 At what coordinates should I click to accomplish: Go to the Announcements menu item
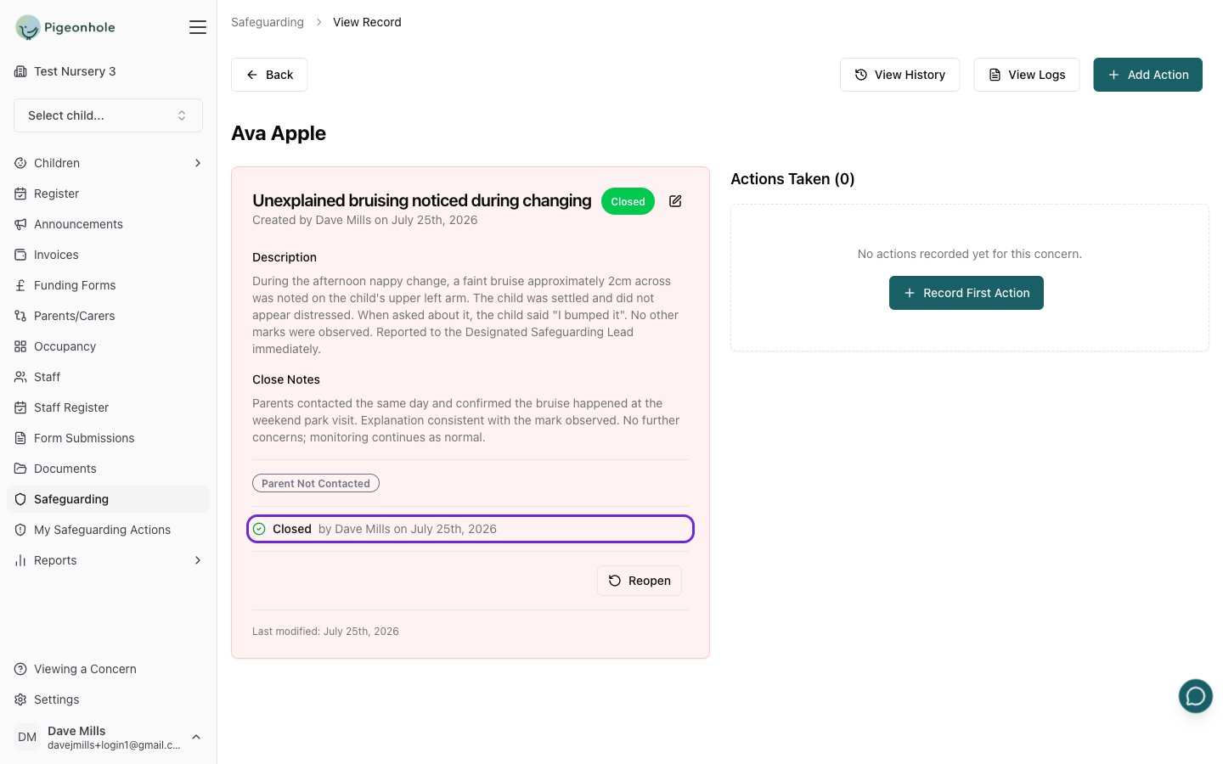coord(108,224)
